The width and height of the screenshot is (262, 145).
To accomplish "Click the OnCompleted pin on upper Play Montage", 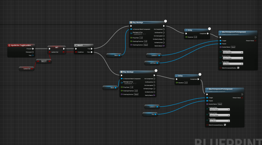I will (x=164, y=29).
